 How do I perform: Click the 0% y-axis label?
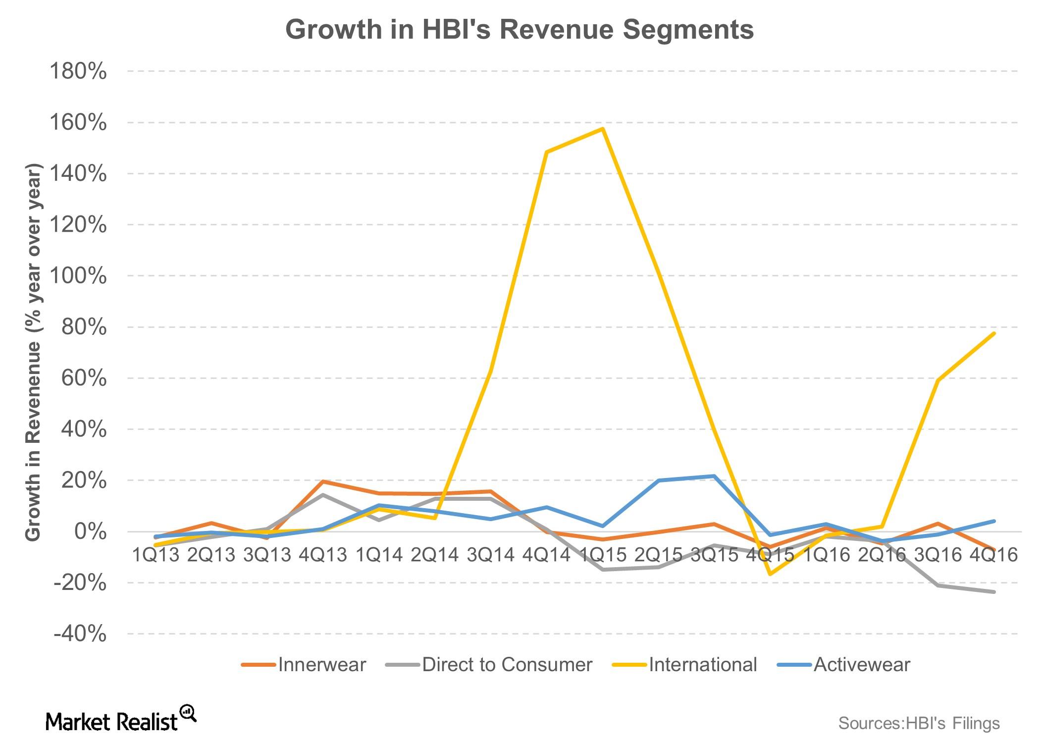(90, 531)
